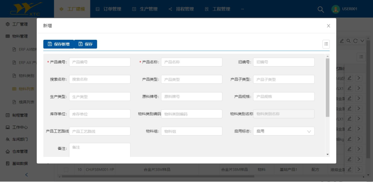Screen dimensions: 373x182
Task: Click edit pencil in the 熔kg row
Action: (x=349, y=139)
